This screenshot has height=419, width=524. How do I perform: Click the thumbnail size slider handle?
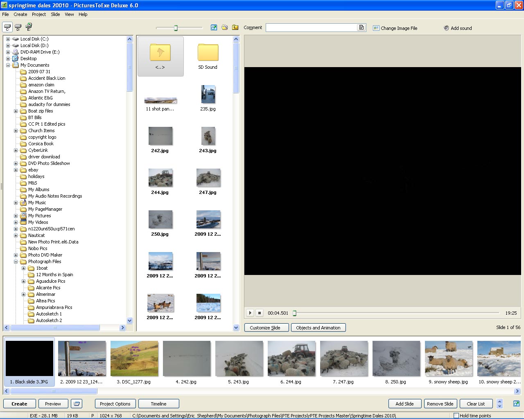pos(176,28)
